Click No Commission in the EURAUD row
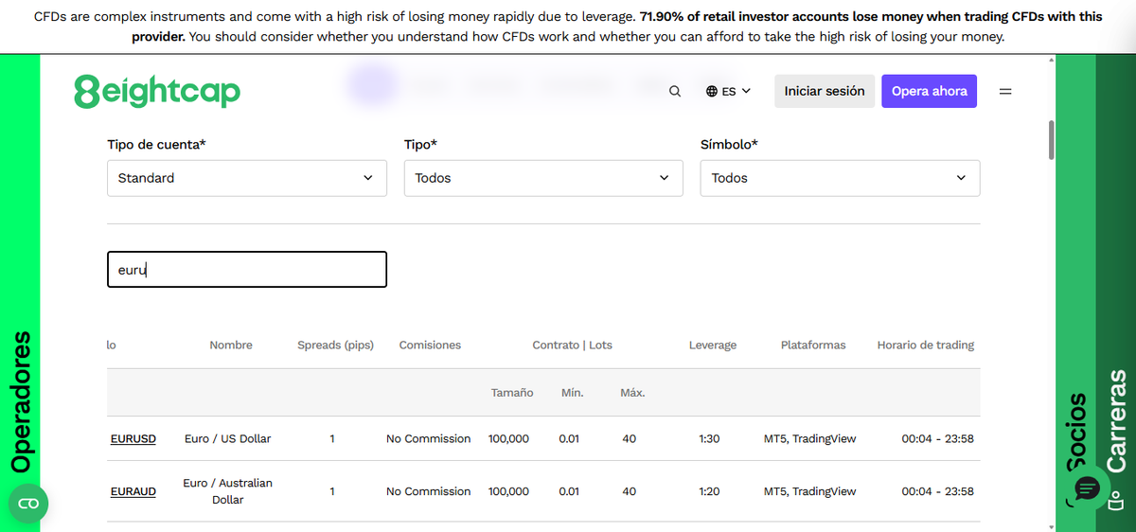 click(x=428, y=492)
